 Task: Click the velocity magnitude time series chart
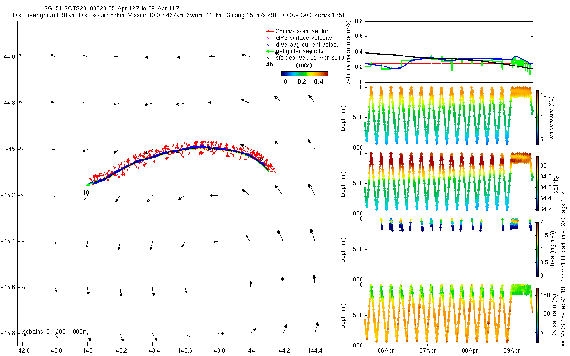(x=449, y=51)
